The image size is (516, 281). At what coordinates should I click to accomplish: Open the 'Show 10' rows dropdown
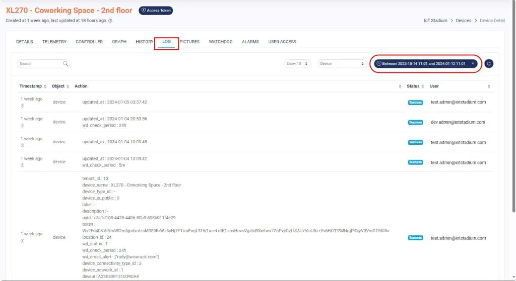coord(297,64)
